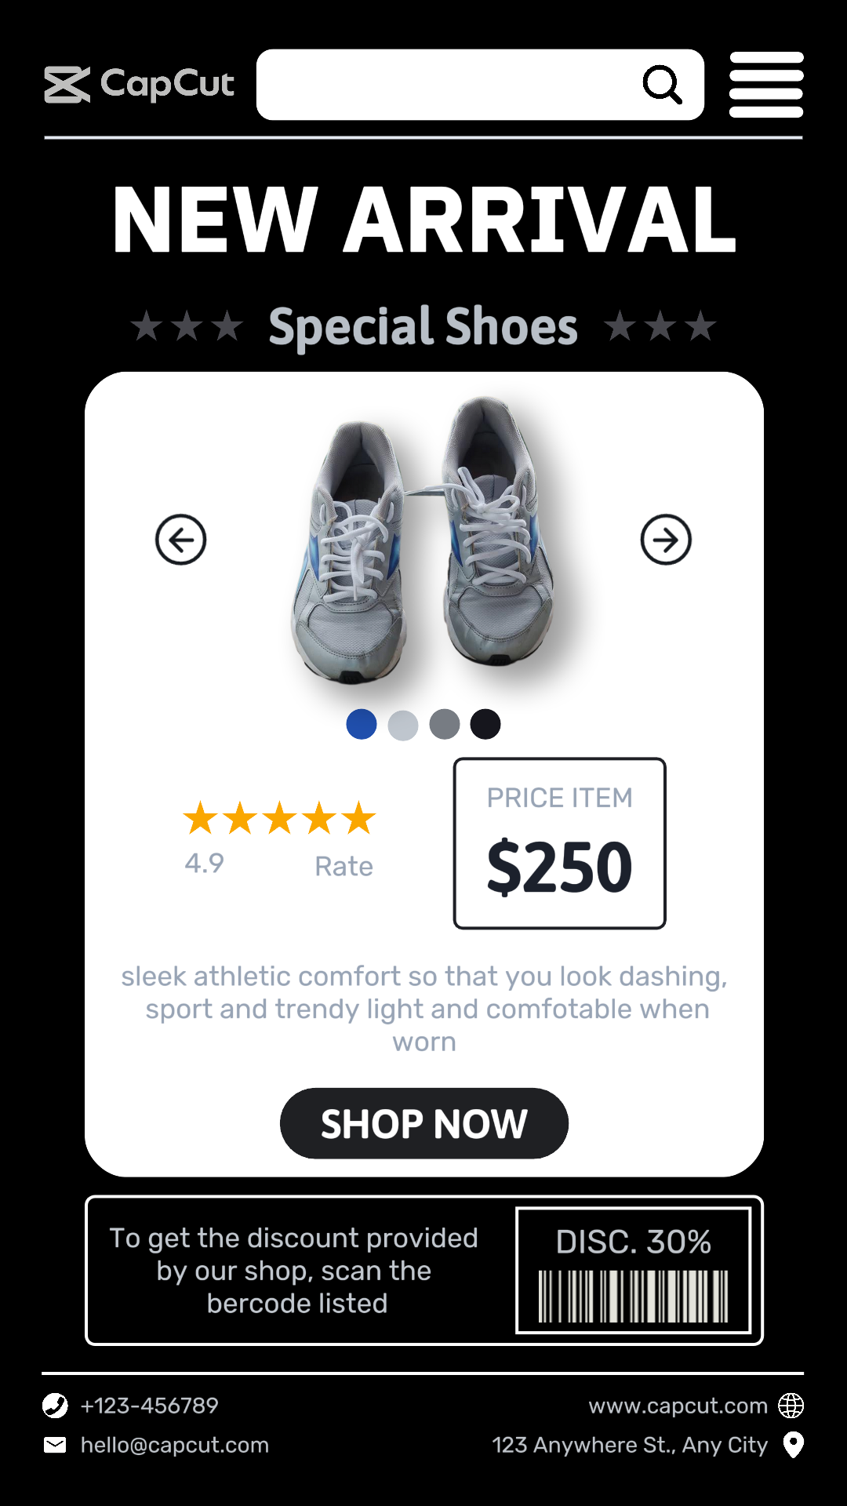The width and height of the screenshot is (847, 1506).
Task: Click the email envelope icon
Action: 55,1445
